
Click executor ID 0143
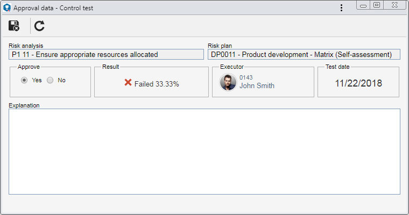pyautogui.click(x=246, y=77)
